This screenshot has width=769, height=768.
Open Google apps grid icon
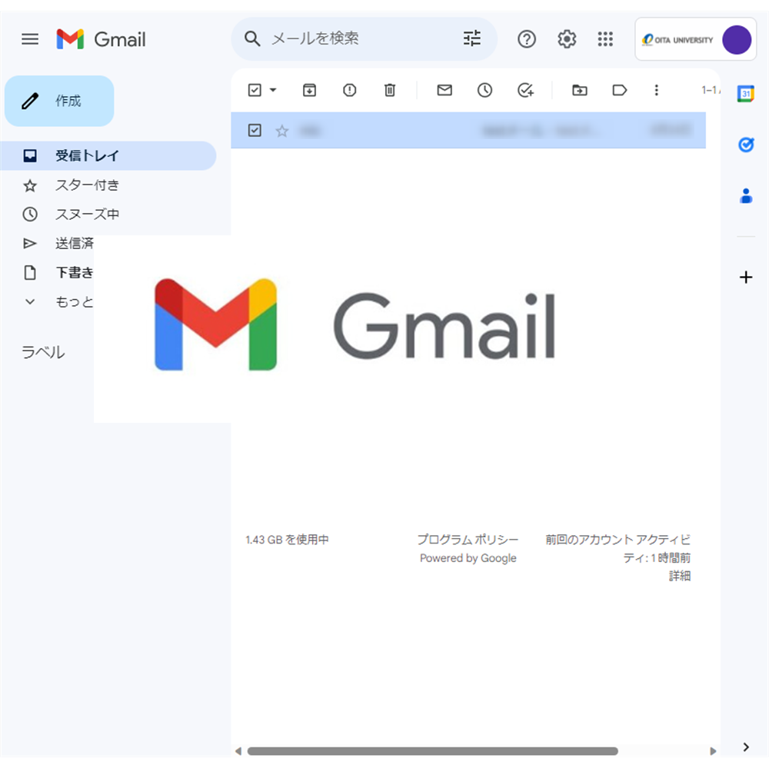605,38
